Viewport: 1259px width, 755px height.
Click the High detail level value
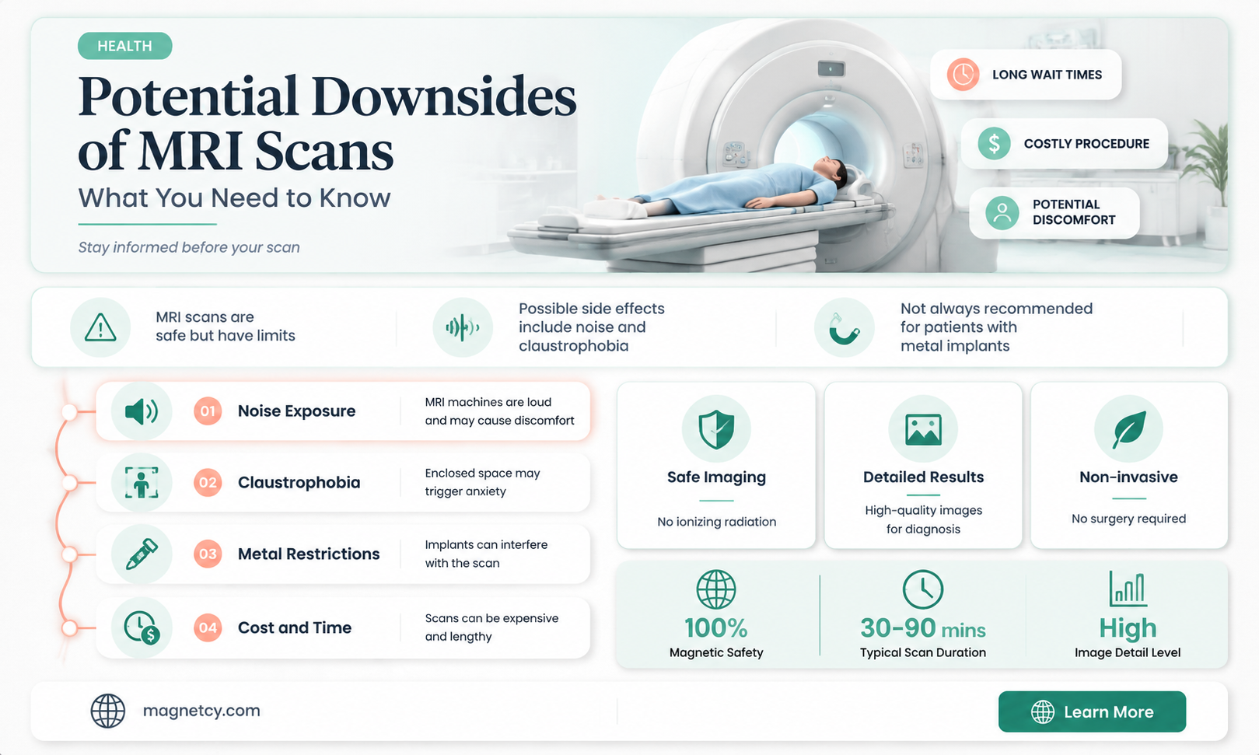pos(1128,627)
